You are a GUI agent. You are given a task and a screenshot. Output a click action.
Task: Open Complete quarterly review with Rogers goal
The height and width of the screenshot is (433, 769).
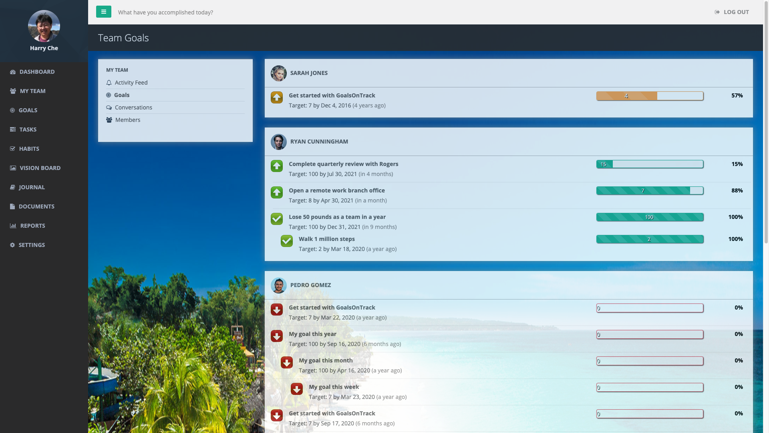point(343,164)
